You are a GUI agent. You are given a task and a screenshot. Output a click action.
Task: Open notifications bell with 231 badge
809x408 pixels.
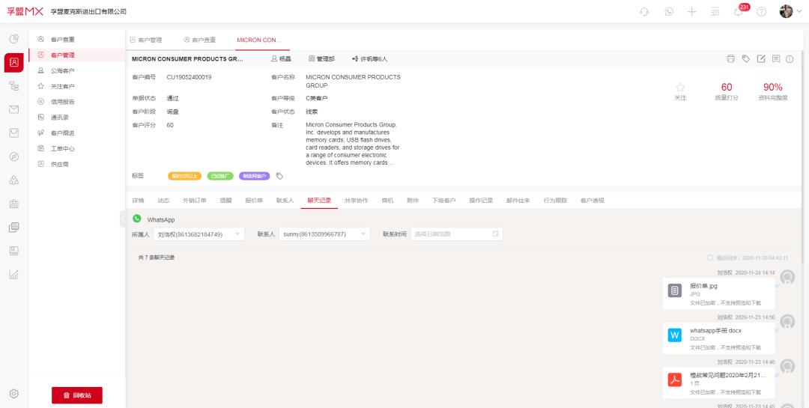(x=739, y=11)
